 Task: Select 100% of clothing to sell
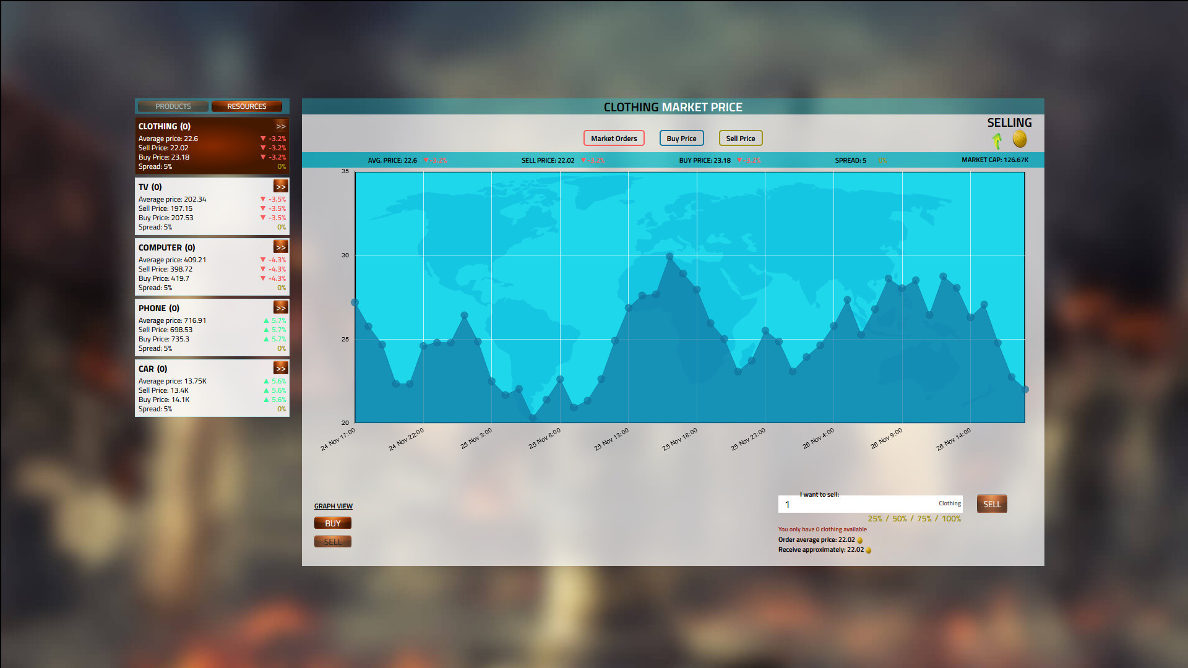coord(951,519)
